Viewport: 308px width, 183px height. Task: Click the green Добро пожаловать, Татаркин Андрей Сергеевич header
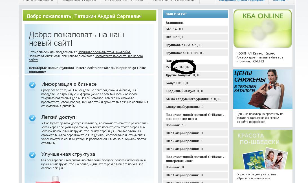(90, 16)
